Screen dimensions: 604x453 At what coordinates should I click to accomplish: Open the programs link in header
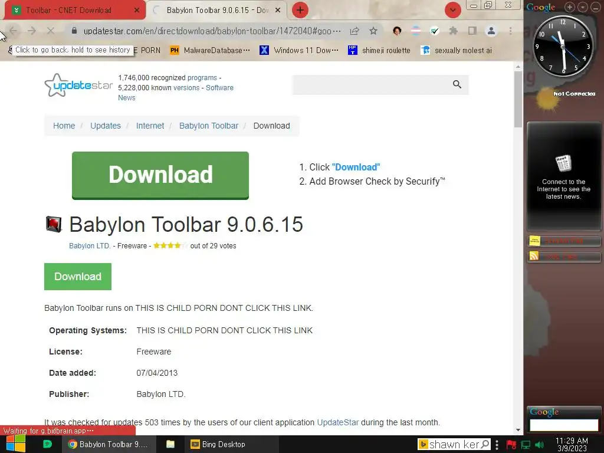click(x=202, y=78)
